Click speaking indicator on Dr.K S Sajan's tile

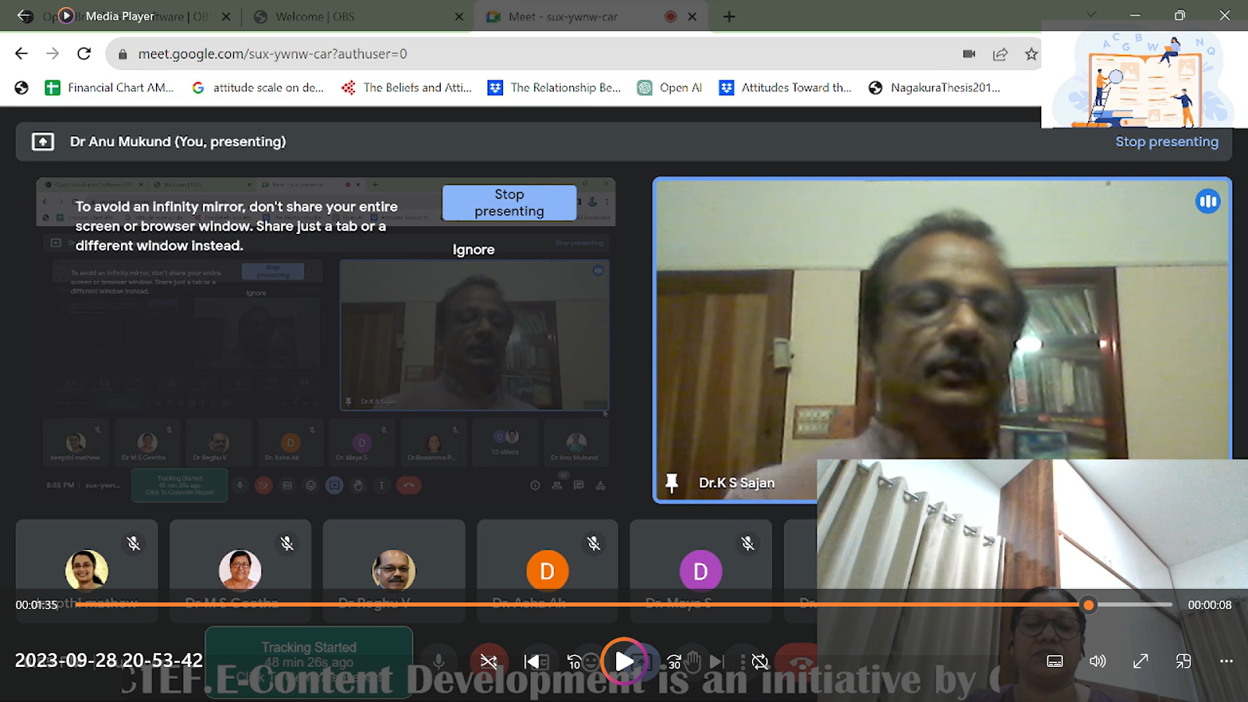coord(1207,201)
